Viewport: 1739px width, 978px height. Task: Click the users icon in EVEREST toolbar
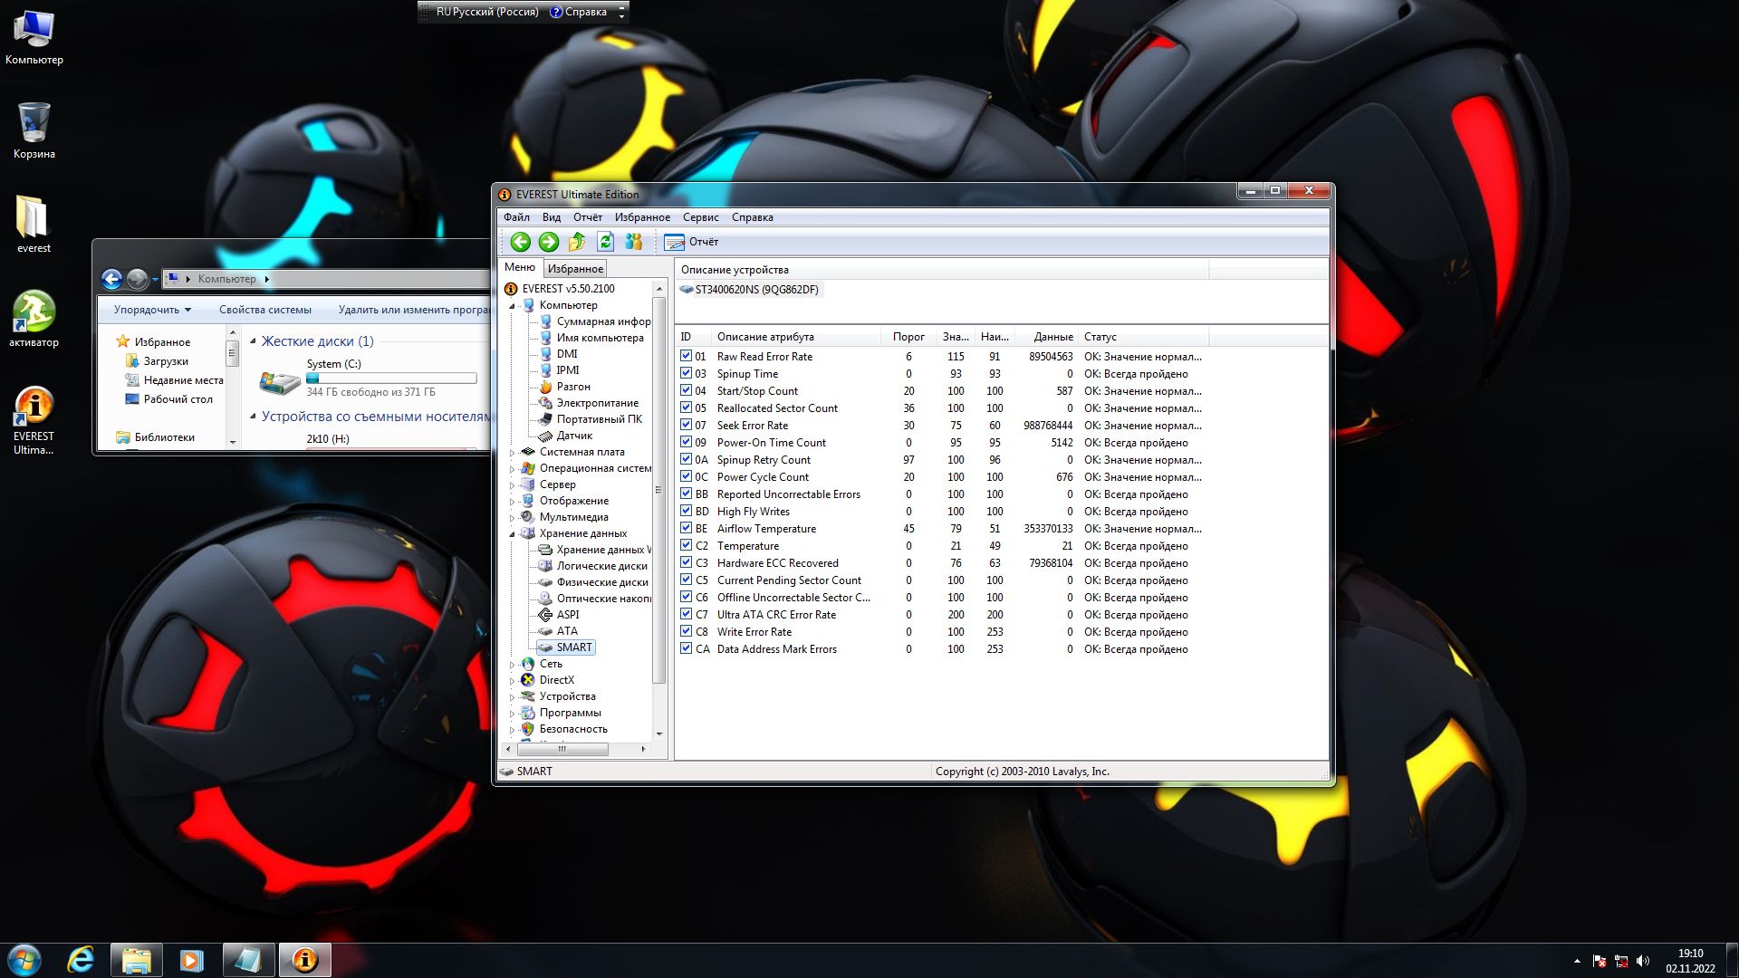633,242
